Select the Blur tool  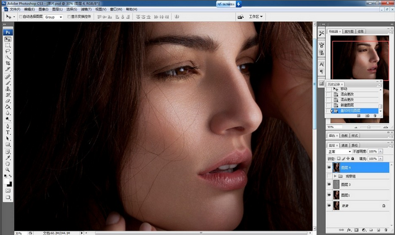[8, 113]
